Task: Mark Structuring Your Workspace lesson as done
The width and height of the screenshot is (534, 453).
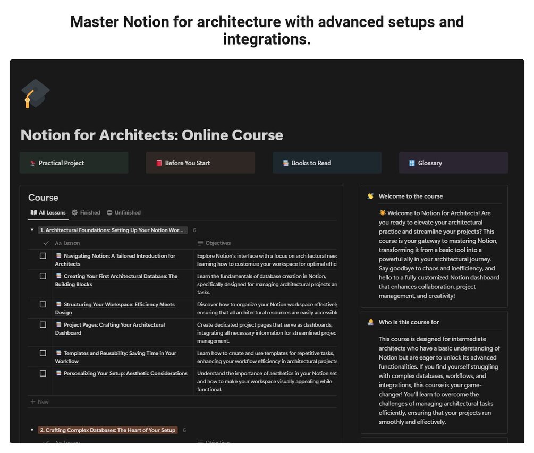Action: 43,304
